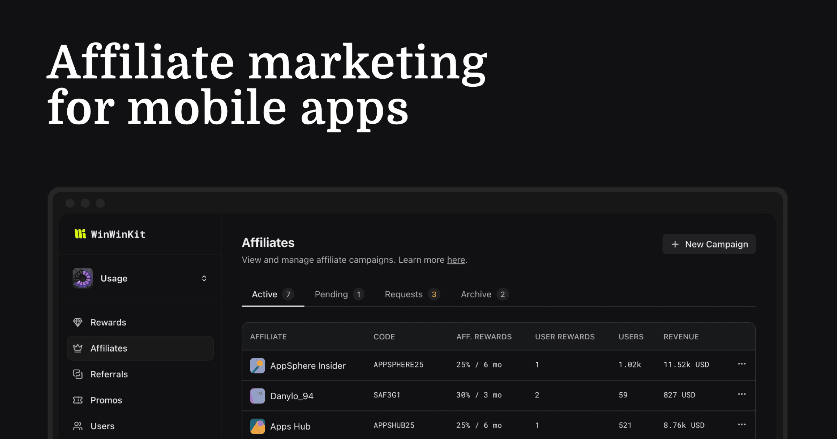This screenshot has width=837, height=439.
Task: Click the WinWinKit logo icon
Action: pyautogui.click(x=80, y=234)
